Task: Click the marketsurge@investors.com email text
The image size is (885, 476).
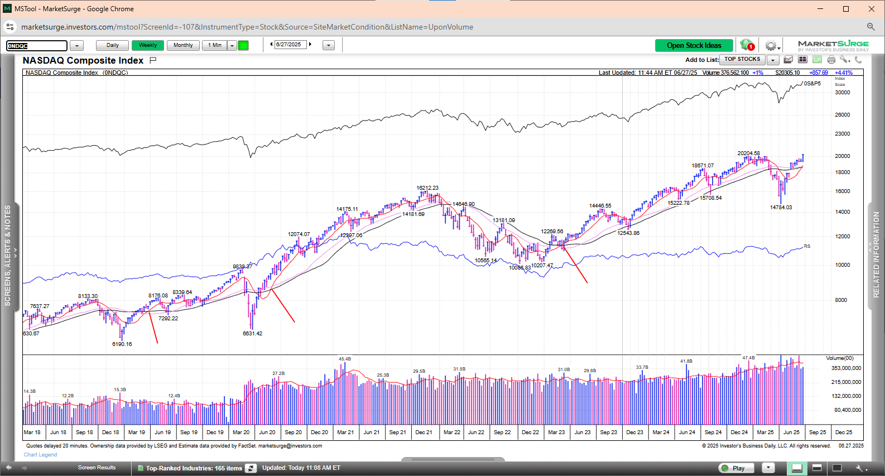Action: pos(290,446)
